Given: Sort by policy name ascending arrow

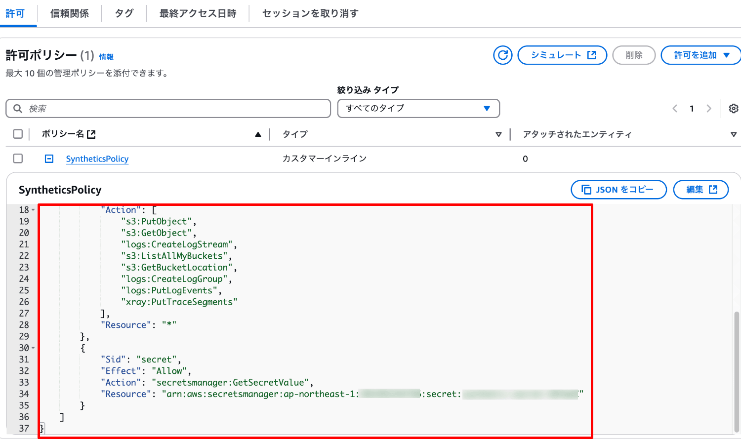Looking at the screenshot, I should pos(258,134).
